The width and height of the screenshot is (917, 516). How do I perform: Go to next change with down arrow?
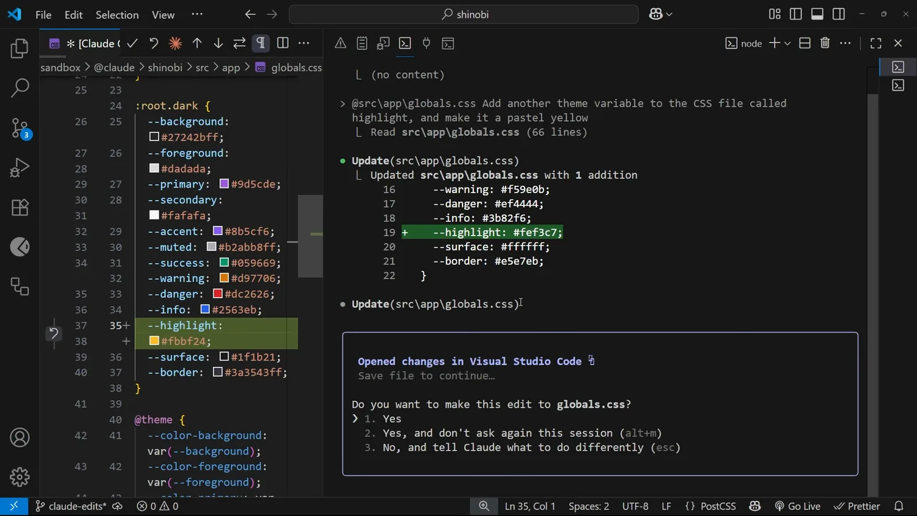[x=218, y=43]
